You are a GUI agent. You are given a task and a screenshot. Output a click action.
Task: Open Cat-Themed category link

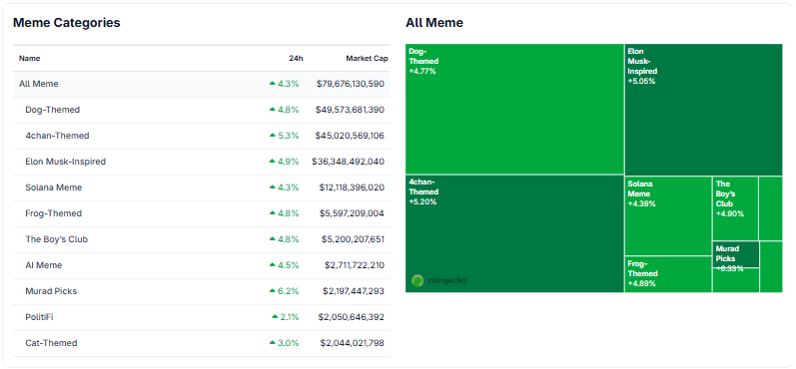51,343
